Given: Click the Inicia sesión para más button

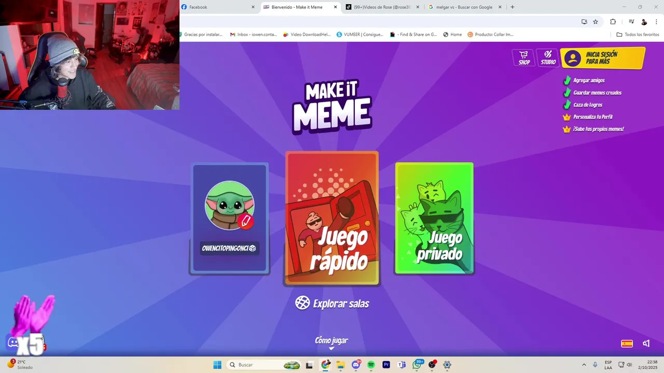Looking at the screenshot, I should pos(603,58).
